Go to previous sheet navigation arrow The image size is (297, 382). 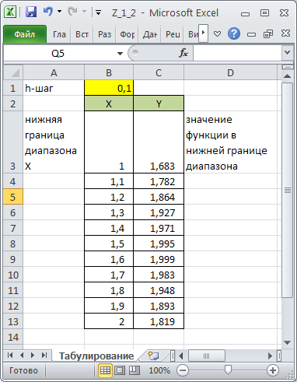[x=22, y=355]
